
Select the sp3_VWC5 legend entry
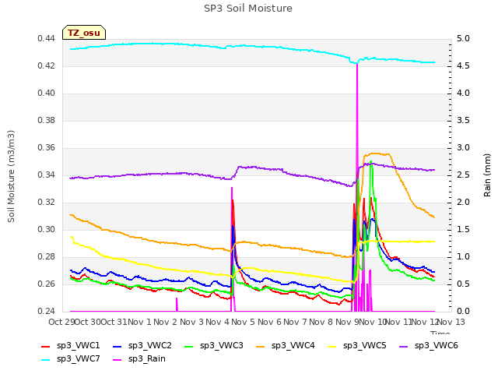tap(357, 346)
